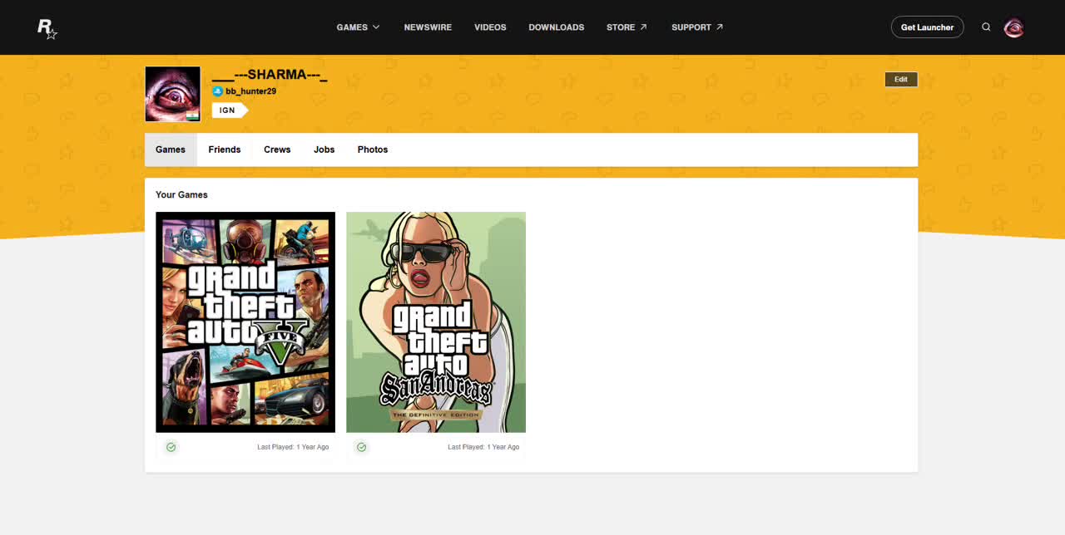Click the green checkmark under San Andreas
The image size is (1065, 535).
361,447
